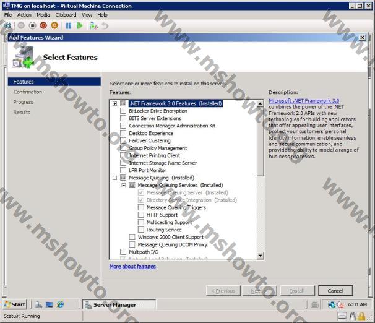The height and width of the screenshot is (323, 375).
Task: Click the orange Save state toolbar icon
Action: coord(54,25)
